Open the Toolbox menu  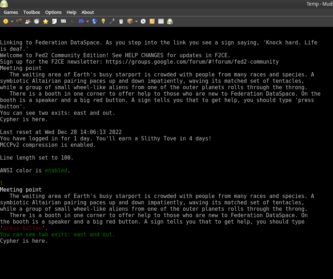pyautogui.click(x=32, y=12)
